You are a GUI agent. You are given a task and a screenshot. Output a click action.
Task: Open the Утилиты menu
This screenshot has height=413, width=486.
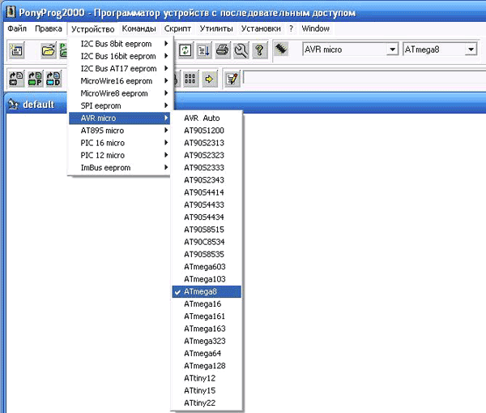pos(216,28)
